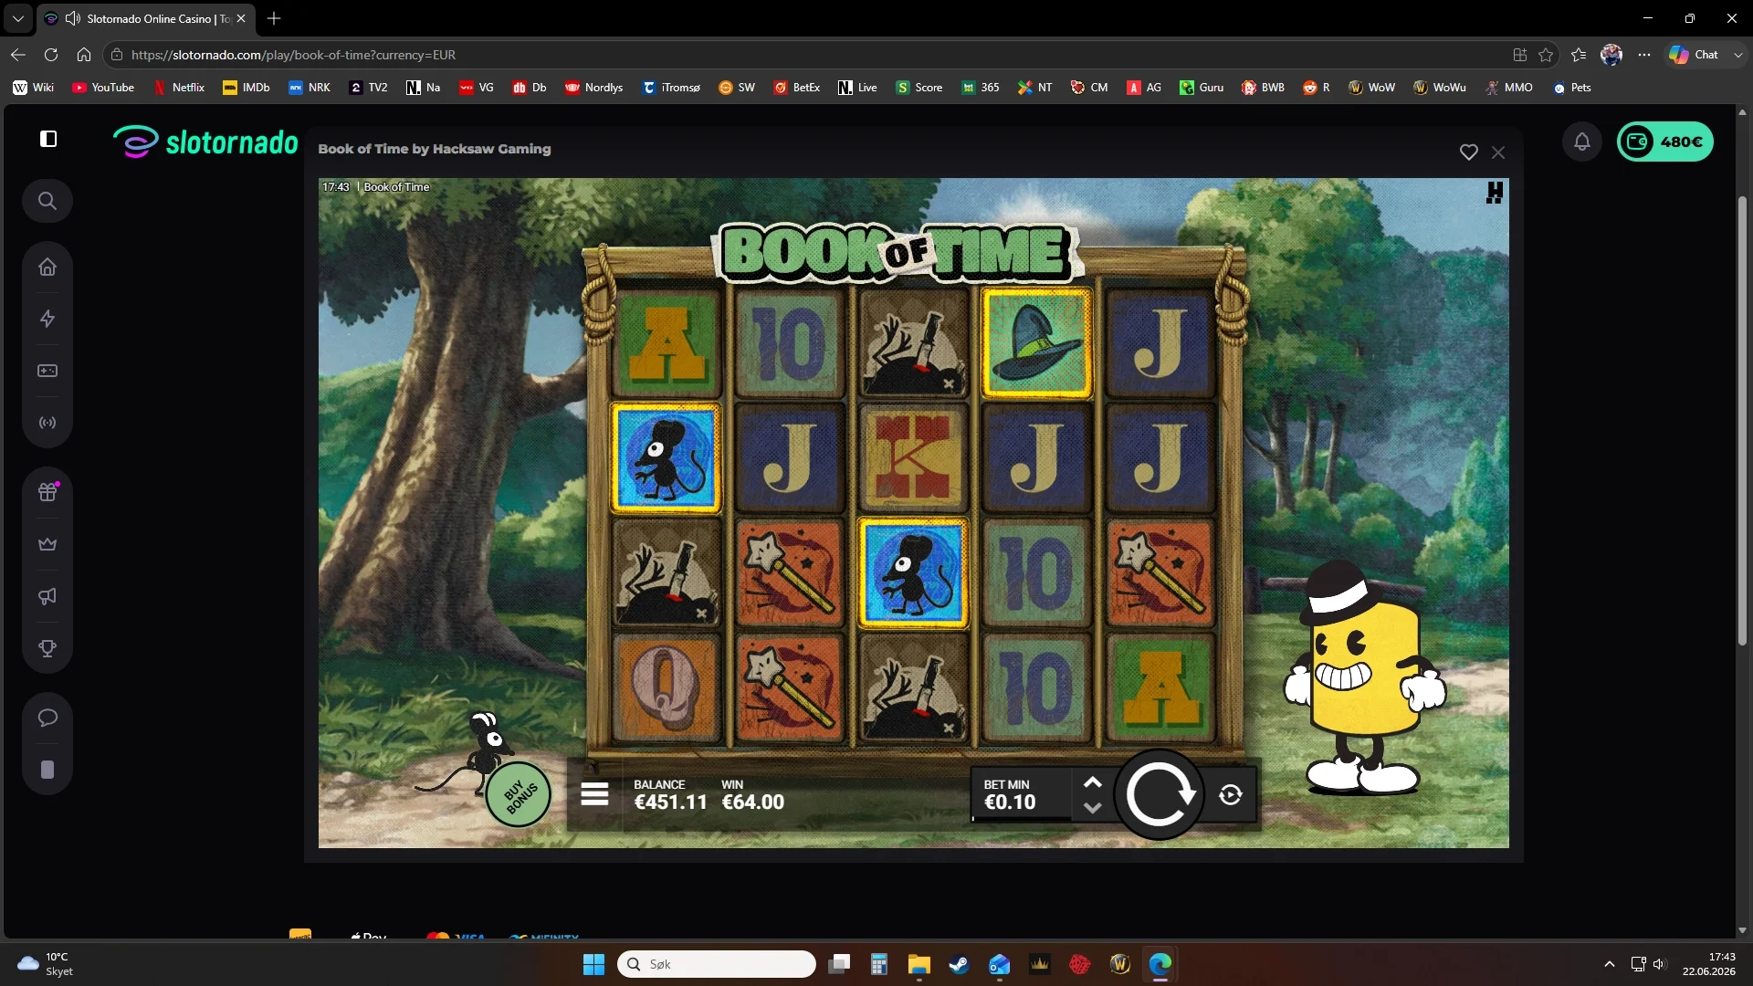
Task: Open the trophy tournaments icon
Action: point(47,648)
